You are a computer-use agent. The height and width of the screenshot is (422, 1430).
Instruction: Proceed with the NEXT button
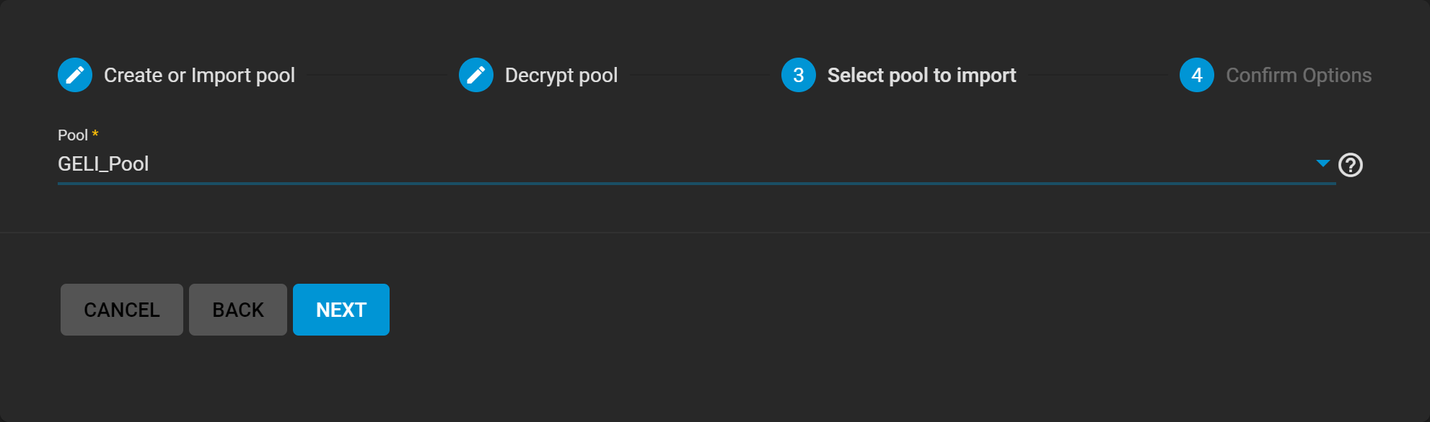(x=341, y=310)
